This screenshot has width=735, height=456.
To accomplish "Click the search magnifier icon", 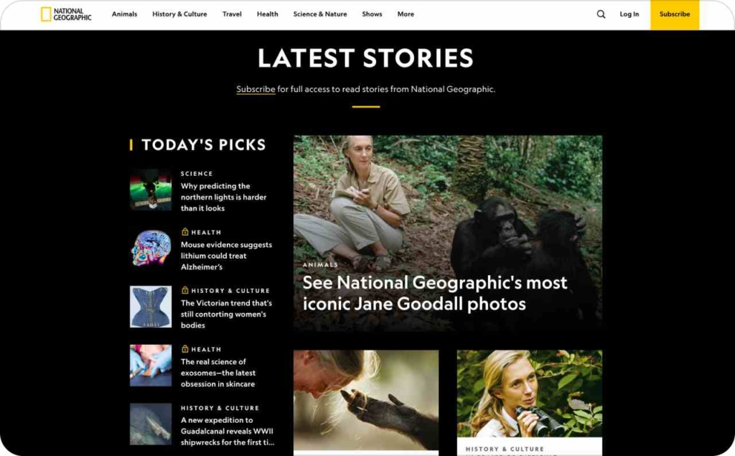I will click(601, 14).
